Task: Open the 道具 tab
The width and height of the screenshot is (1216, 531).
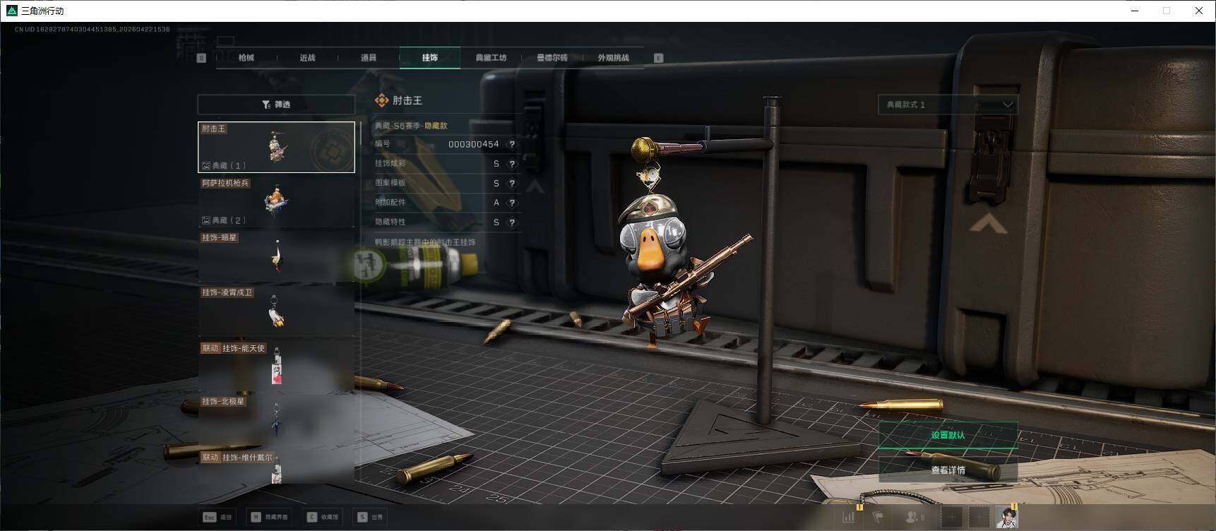Action: coord(369,58)
